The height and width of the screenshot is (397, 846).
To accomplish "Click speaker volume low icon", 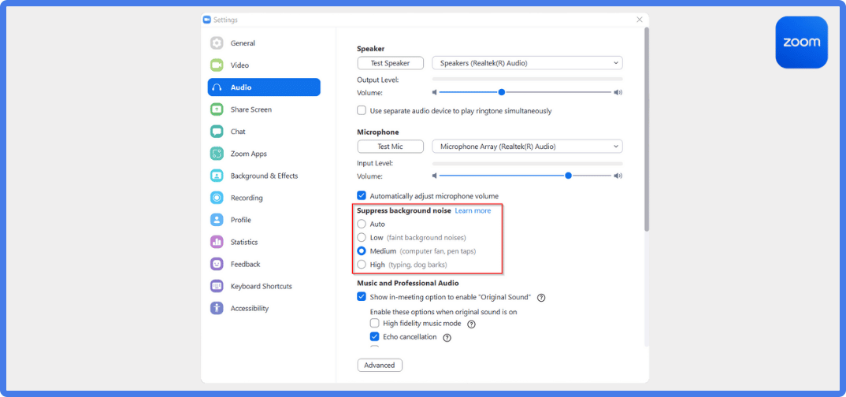I will [x=434, y=92].
